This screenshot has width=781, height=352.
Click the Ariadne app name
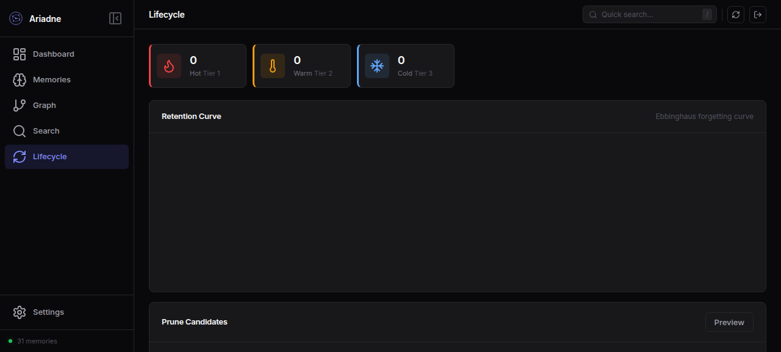45,19
